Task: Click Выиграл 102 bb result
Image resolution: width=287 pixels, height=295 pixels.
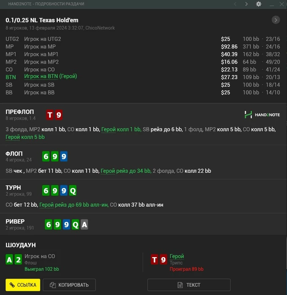Action: 42,269
